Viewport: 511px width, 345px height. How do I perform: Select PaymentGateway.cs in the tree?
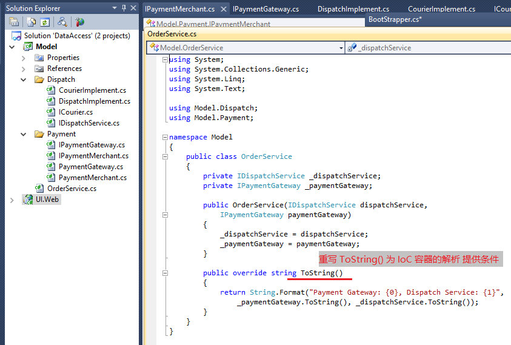(x=91, y=167)
